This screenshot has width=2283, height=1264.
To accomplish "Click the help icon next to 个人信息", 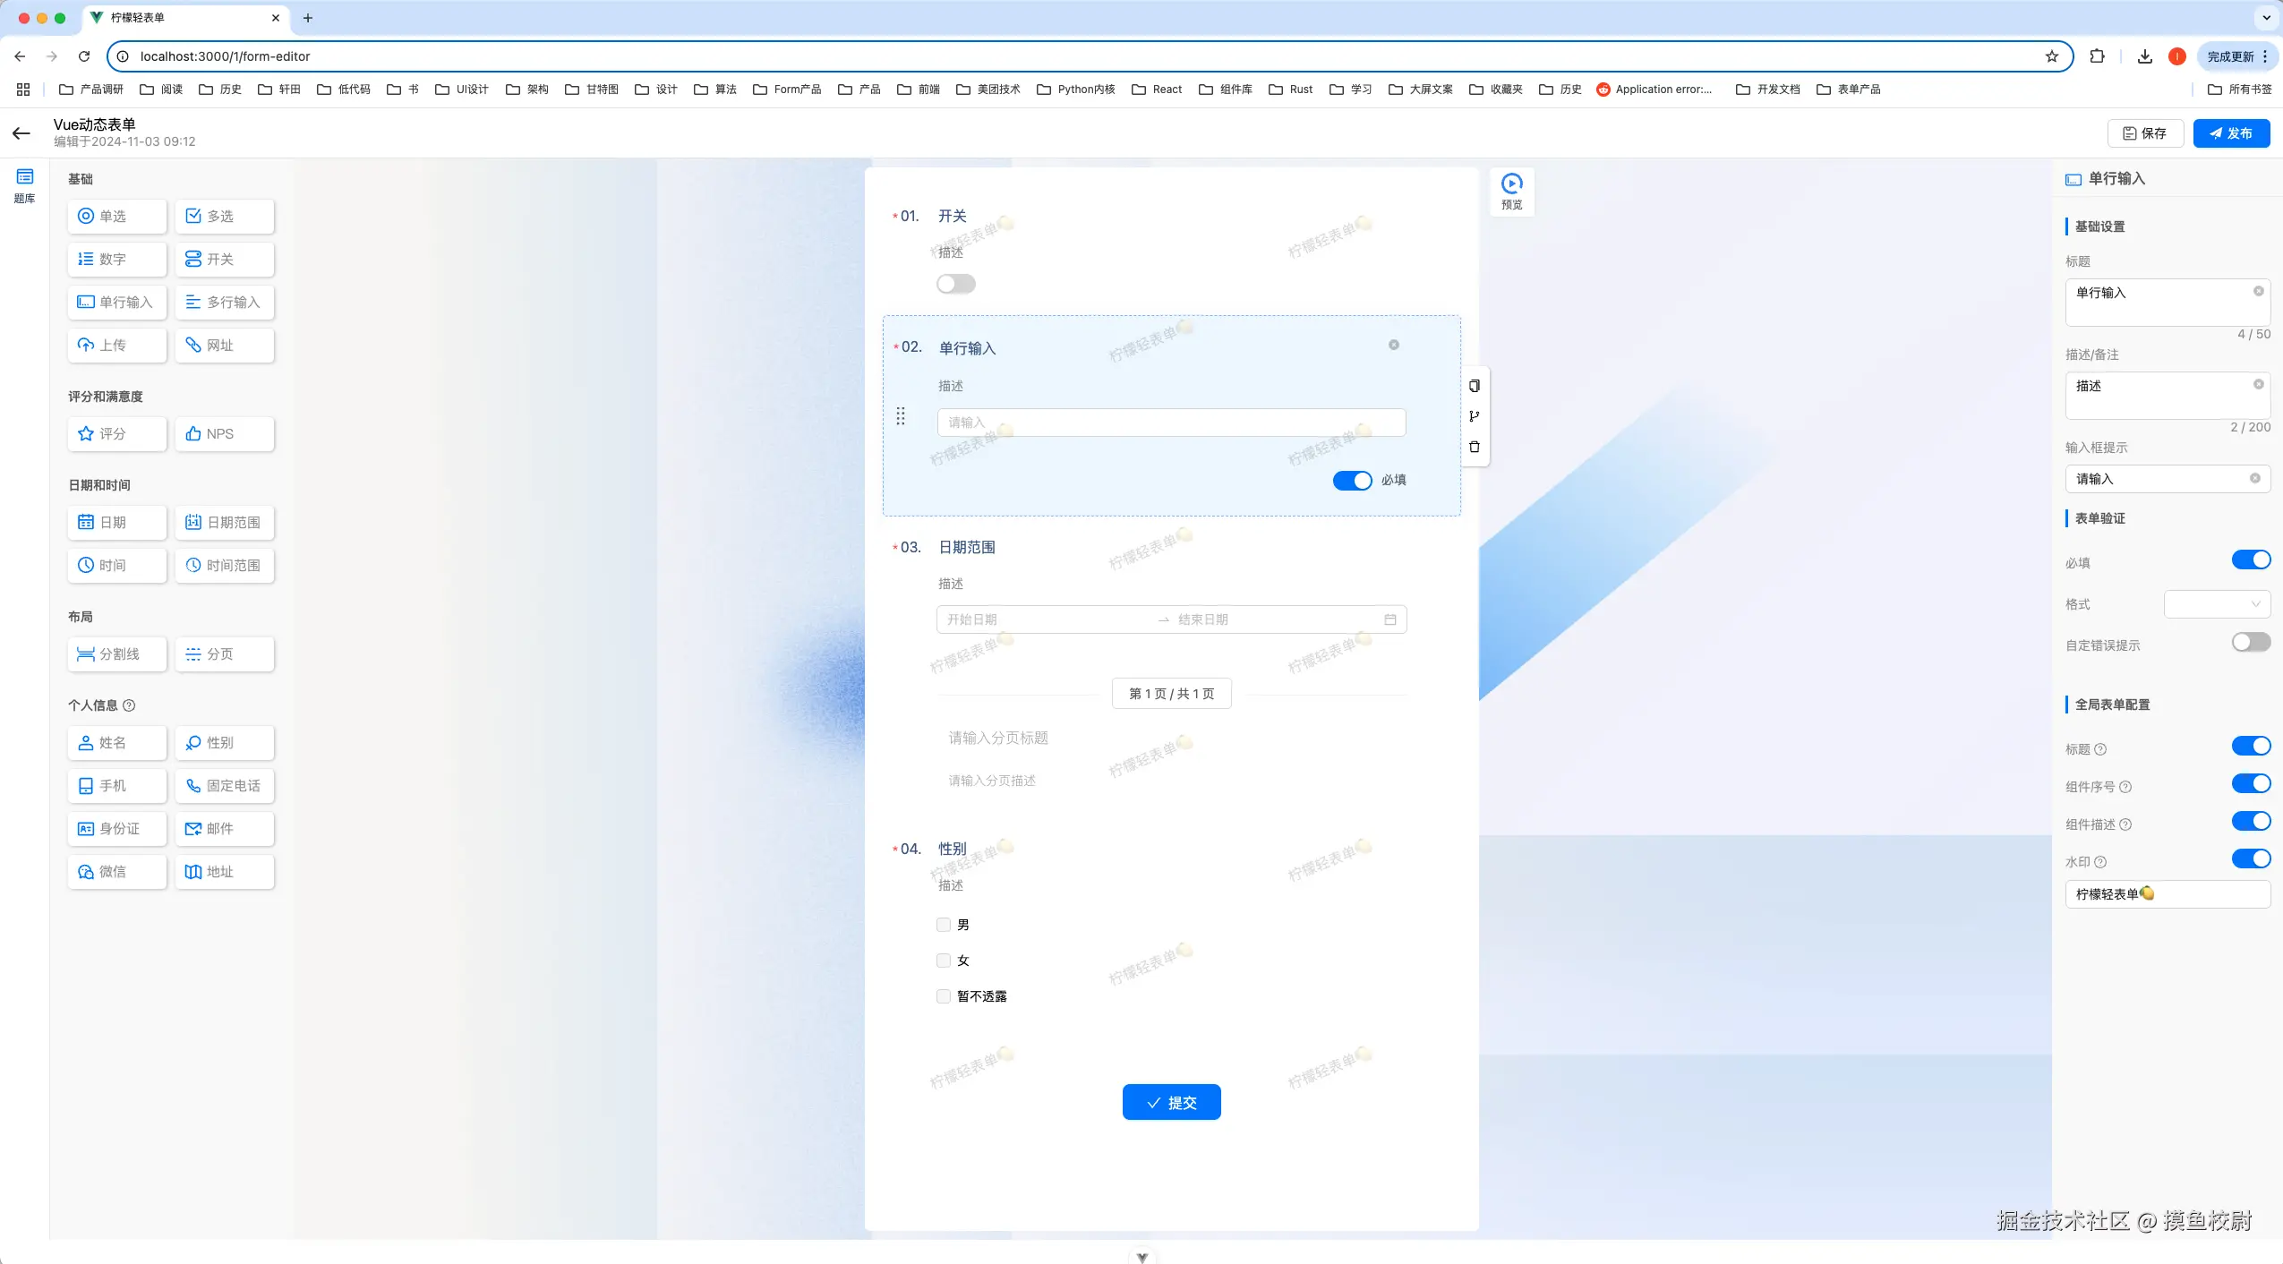I will (x=129, y=705).
